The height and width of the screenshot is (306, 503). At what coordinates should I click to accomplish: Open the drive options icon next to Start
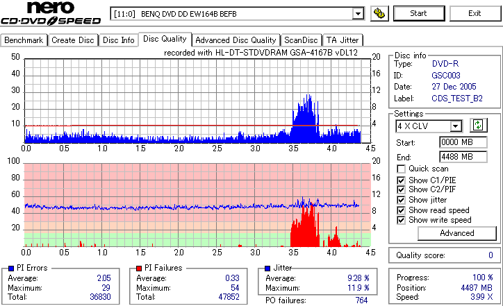379,13
